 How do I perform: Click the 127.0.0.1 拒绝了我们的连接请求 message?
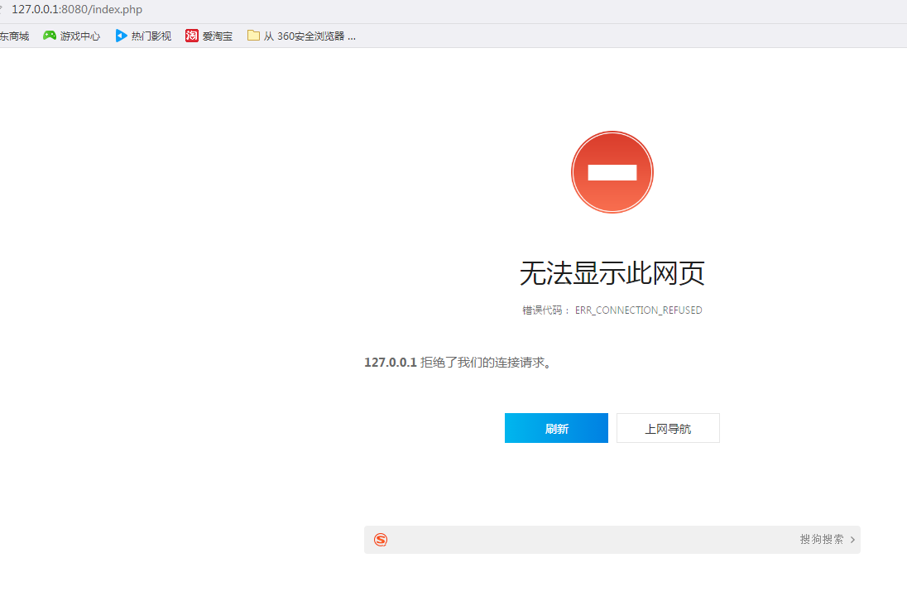click(x=458, y=363)
